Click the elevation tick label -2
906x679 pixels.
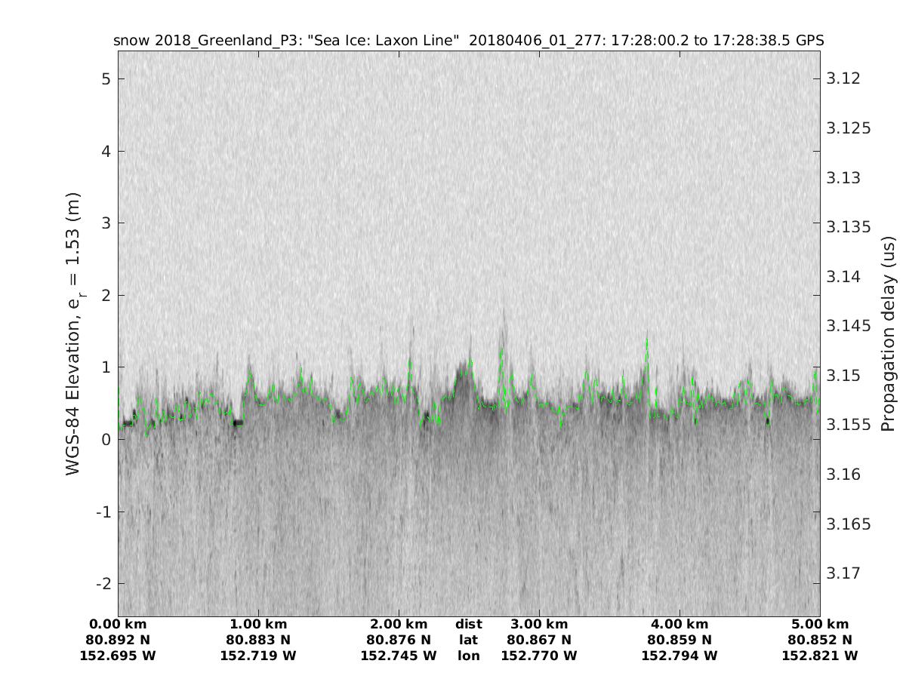click(103, 583)
